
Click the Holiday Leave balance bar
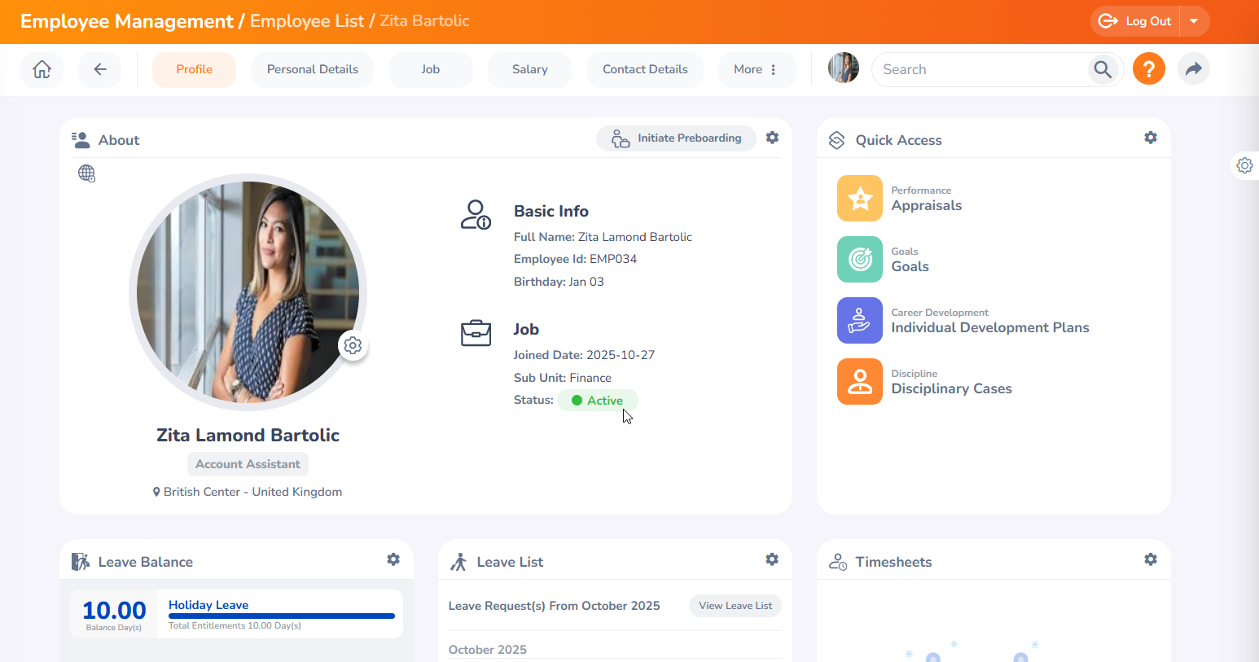281,616
